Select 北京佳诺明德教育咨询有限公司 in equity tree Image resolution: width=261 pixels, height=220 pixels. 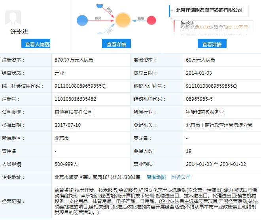[x=209, y=10]
